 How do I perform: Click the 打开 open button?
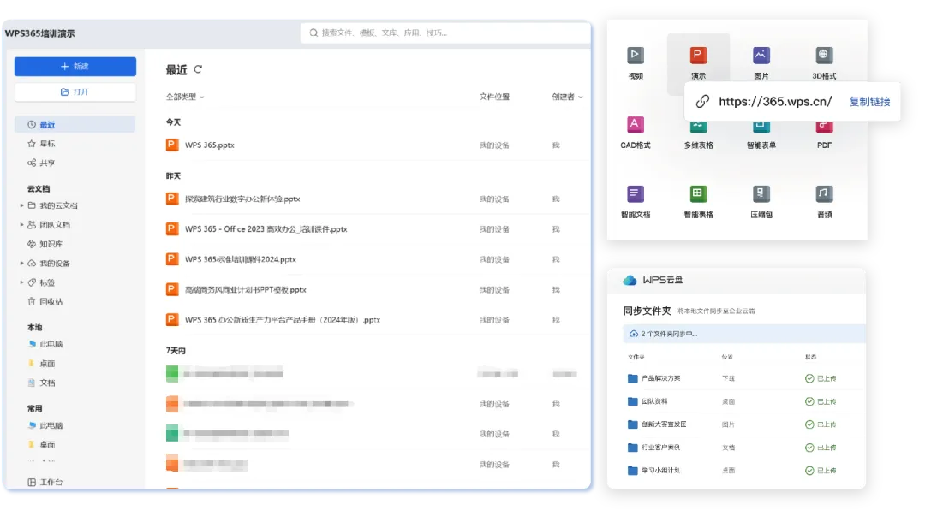[x=75, y=92]
